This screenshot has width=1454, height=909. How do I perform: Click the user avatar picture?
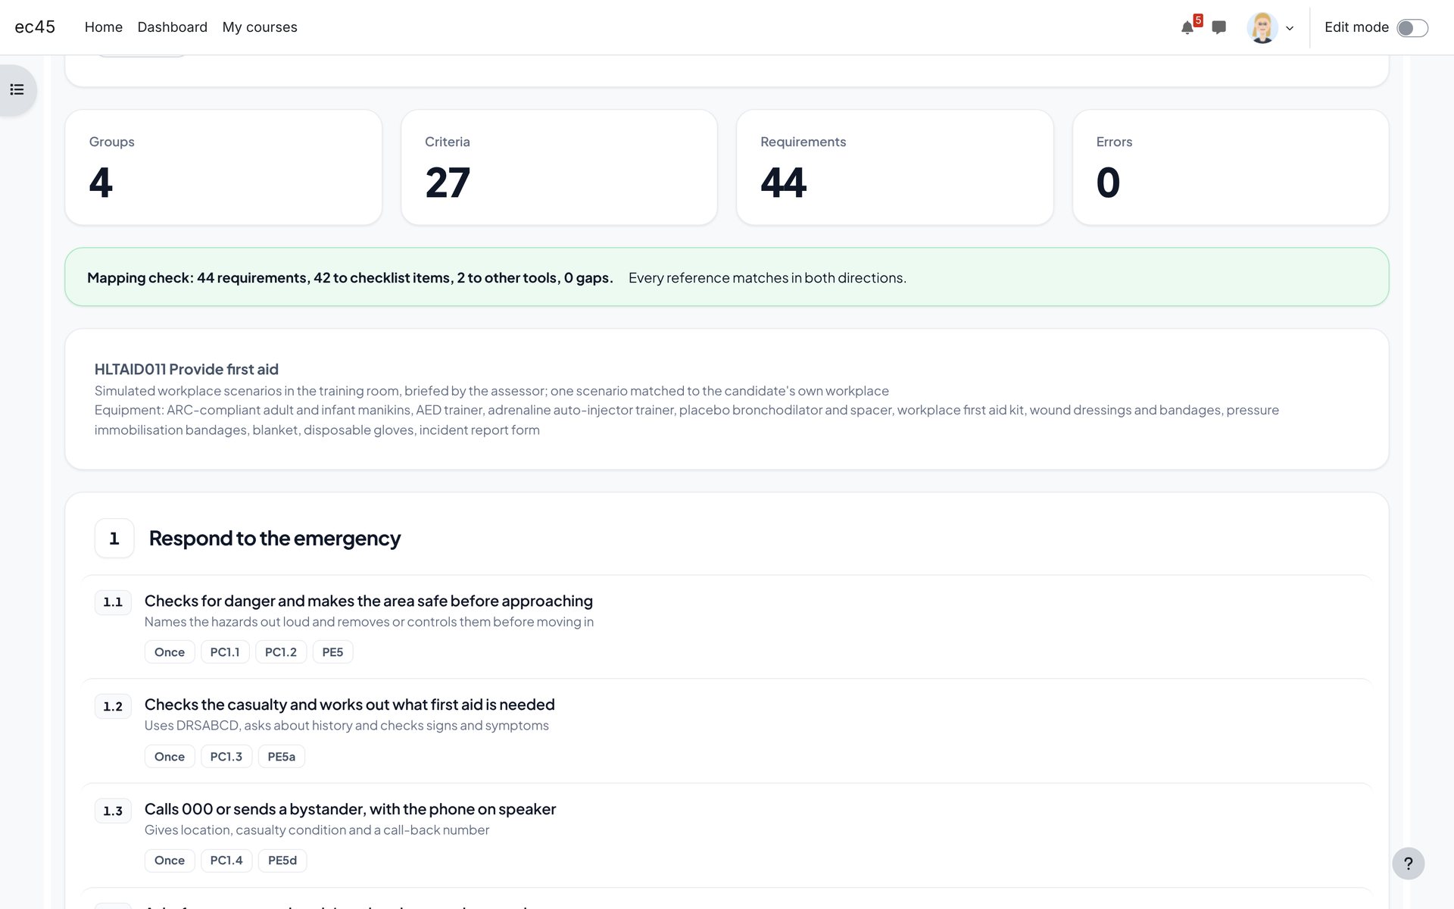click(1262, 28)
